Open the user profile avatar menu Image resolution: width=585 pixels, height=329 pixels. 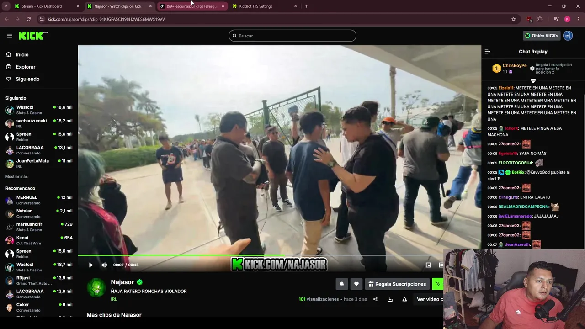[568, 36]
